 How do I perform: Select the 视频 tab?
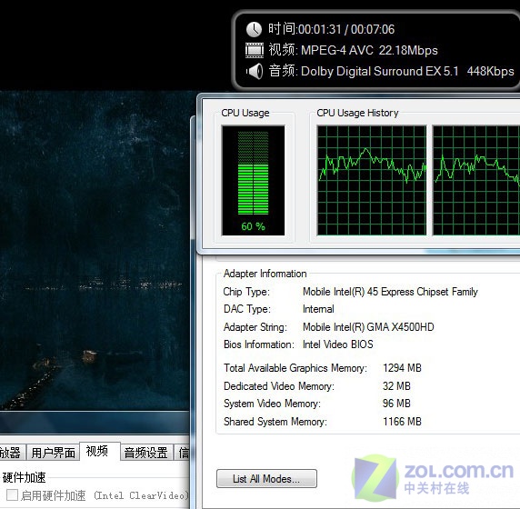97,451
